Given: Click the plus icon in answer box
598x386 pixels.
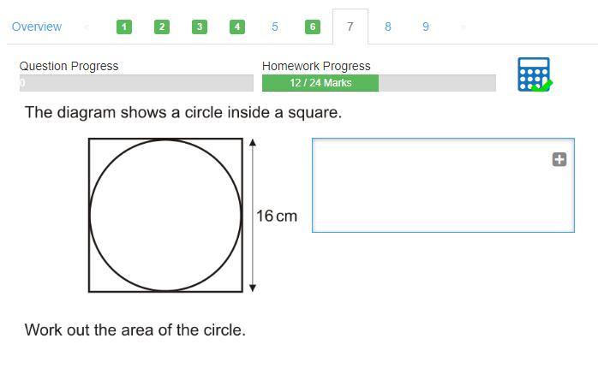Looking at the screenshot, I should [559, 159].
